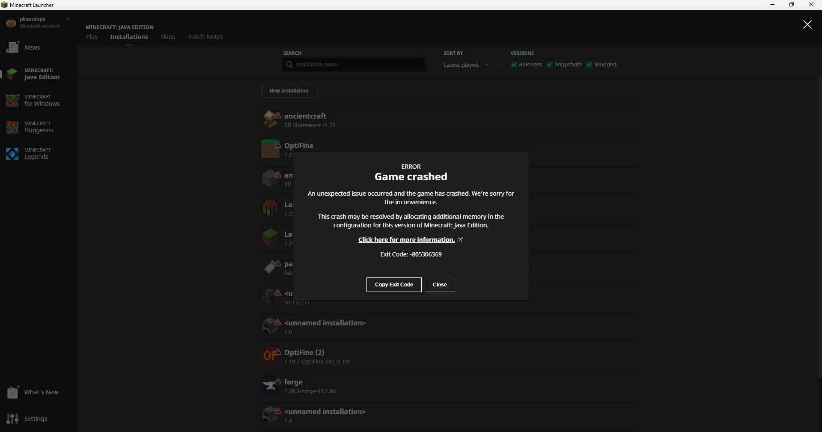822x432 pixels.
Task: Open Minecraft Dungeons sidebar icon
Action: pyautogui.click(x=12, y=127)
